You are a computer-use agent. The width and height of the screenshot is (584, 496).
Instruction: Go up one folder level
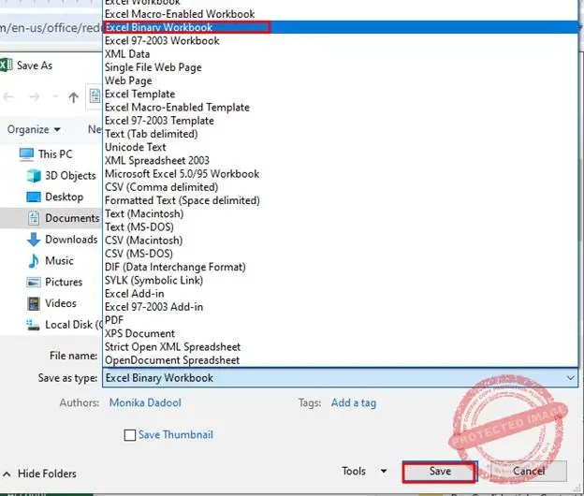(x=73, y=97)
